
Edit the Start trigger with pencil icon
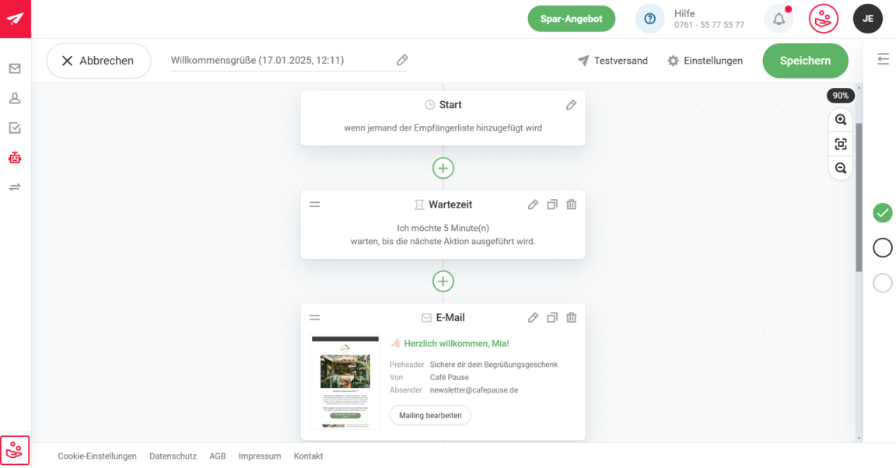(x=571, y=105)
